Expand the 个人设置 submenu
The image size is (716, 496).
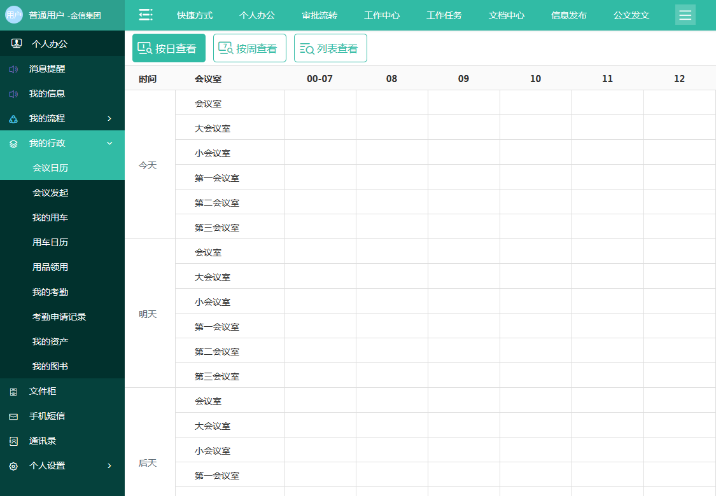[x=109, y=465]
